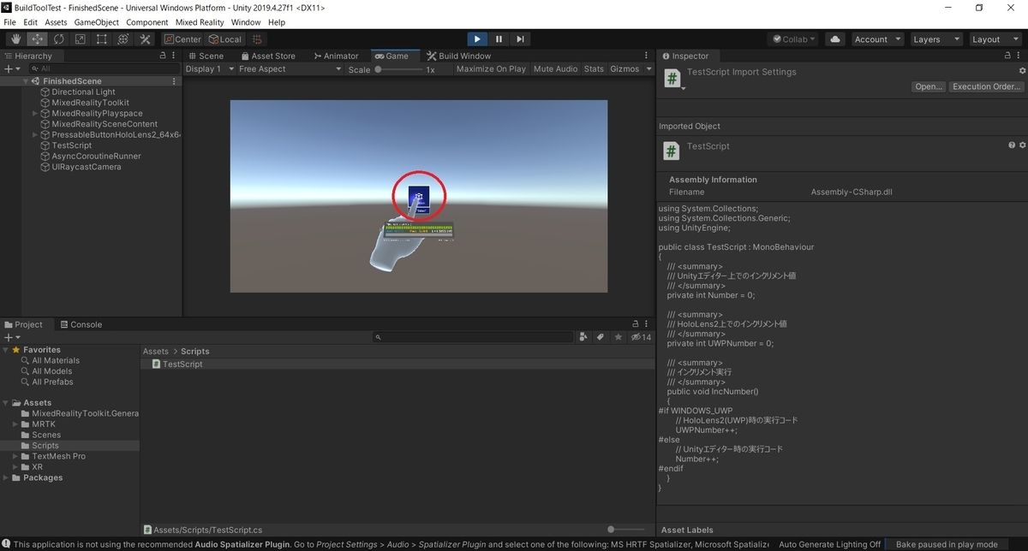Toggle Stats overlay
The width and height of the screenshot is (1028, 551).
coord(594,68)
